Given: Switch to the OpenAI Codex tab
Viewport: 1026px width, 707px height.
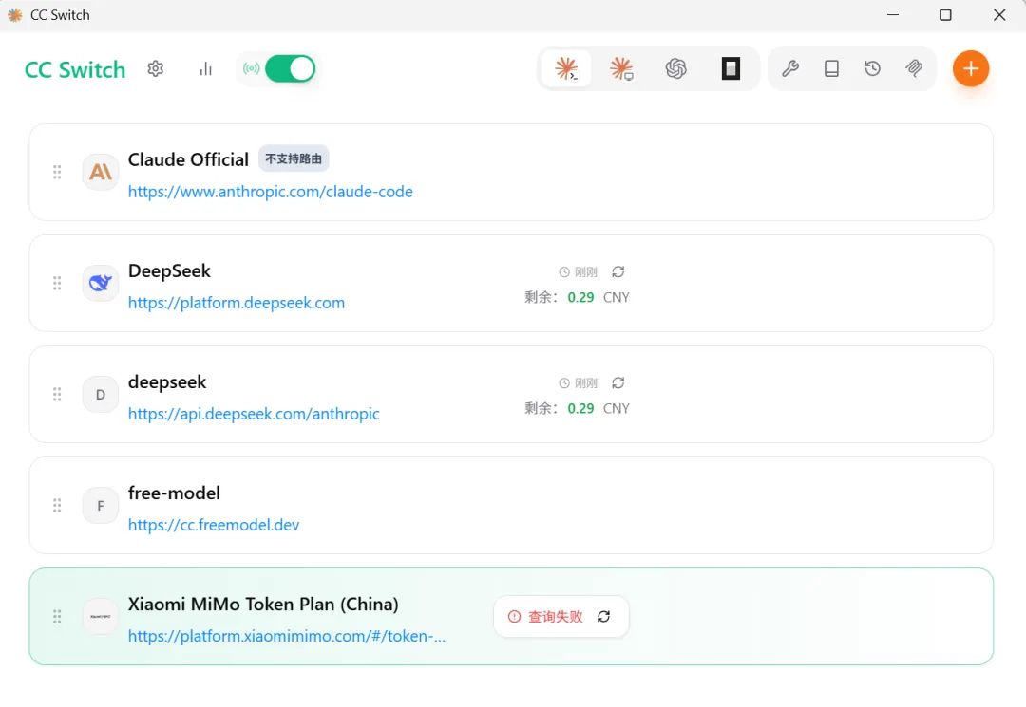Looking at the screenshot, I should click(676, 68).
